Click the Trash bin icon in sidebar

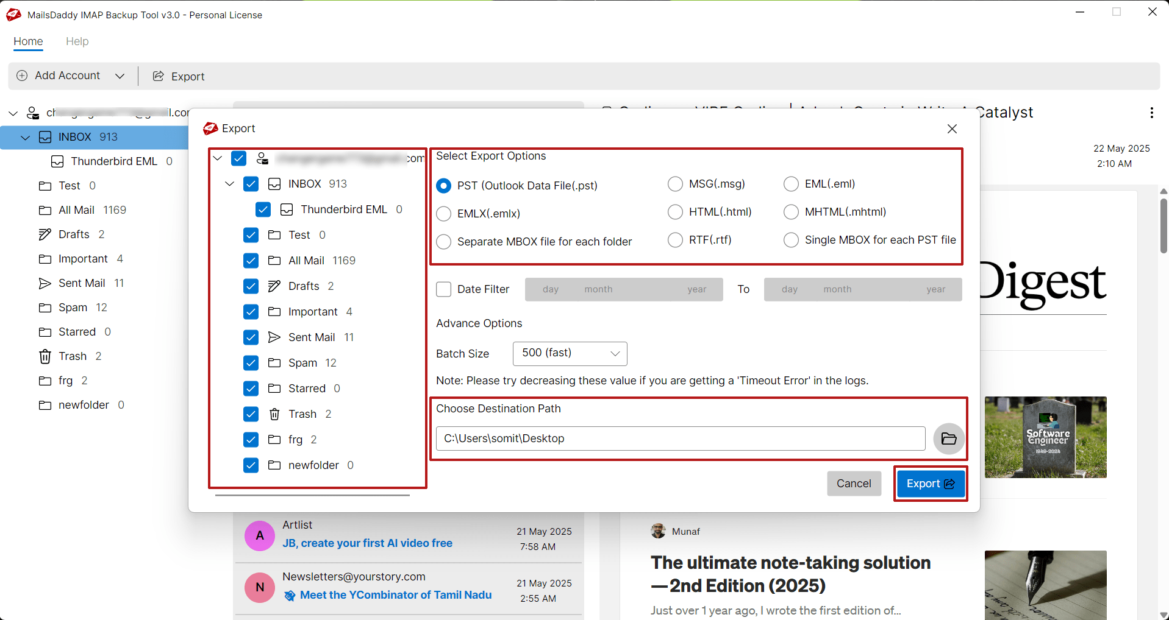45,356
